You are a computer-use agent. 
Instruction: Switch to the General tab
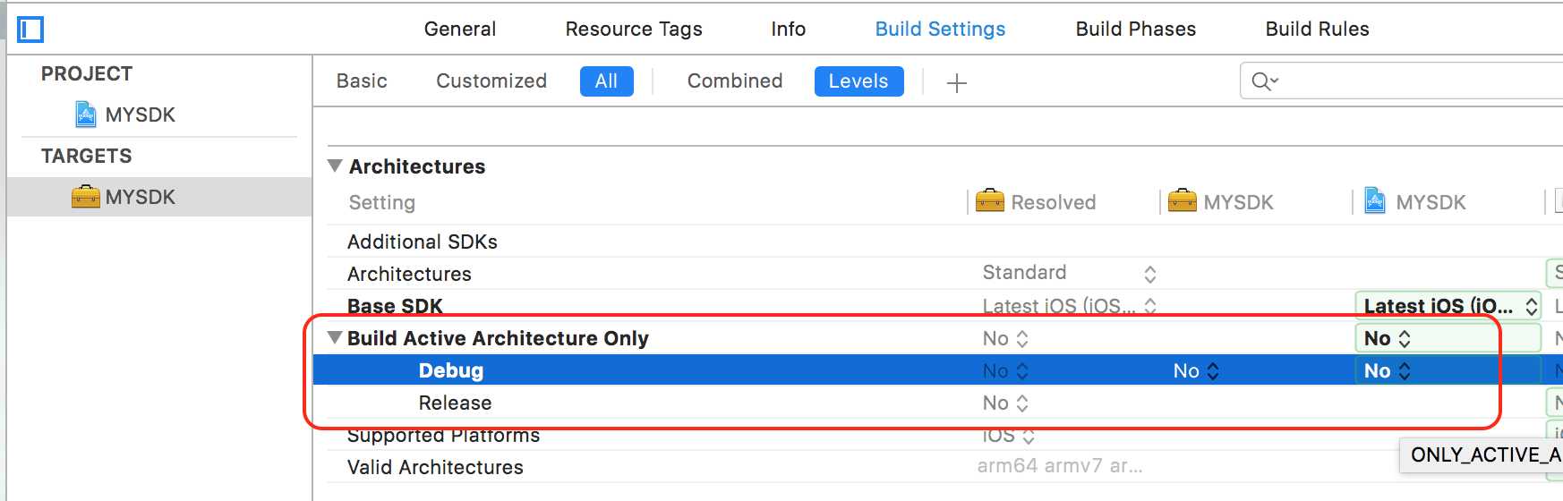pos(459,30)
